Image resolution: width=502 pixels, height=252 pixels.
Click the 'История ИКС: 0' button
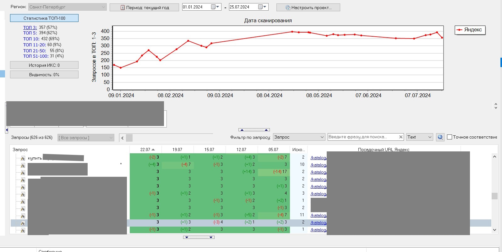click(44, 65)
